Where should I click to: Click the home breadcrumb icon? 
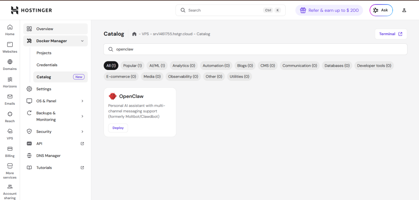(134, 34)
